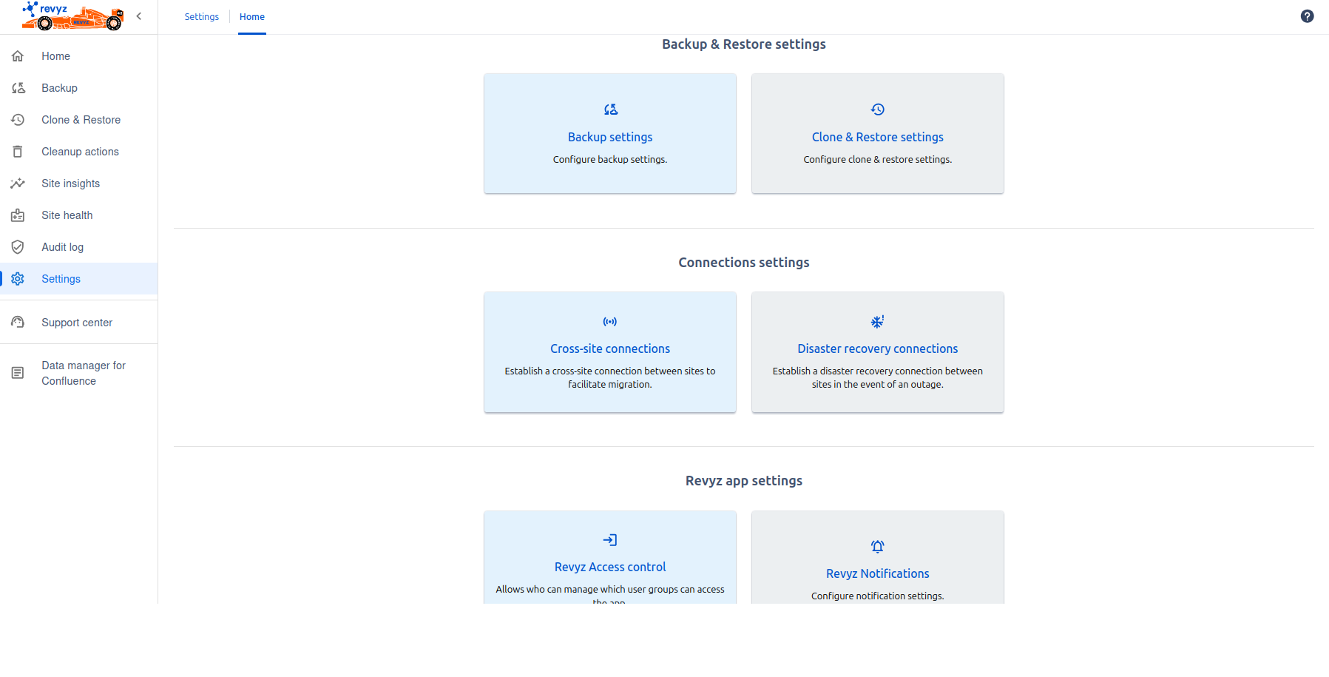This screenshot has width=1329, height=677.
Task: Open Revyz Access control settings
Action: pyautogui.click(x=609, y=567)
